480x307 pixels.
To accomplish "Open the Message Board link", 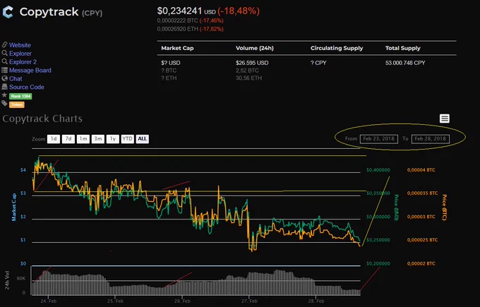I will point(30,70).
